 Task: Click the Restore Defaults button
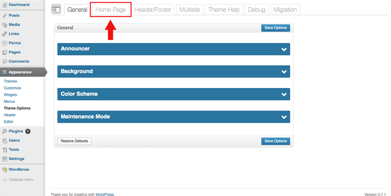pos(74,141)
